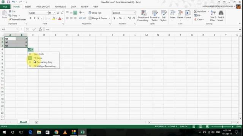Select column D header
Image resolution: width=243 pixels, height=136 pixels.
point(44,35)
